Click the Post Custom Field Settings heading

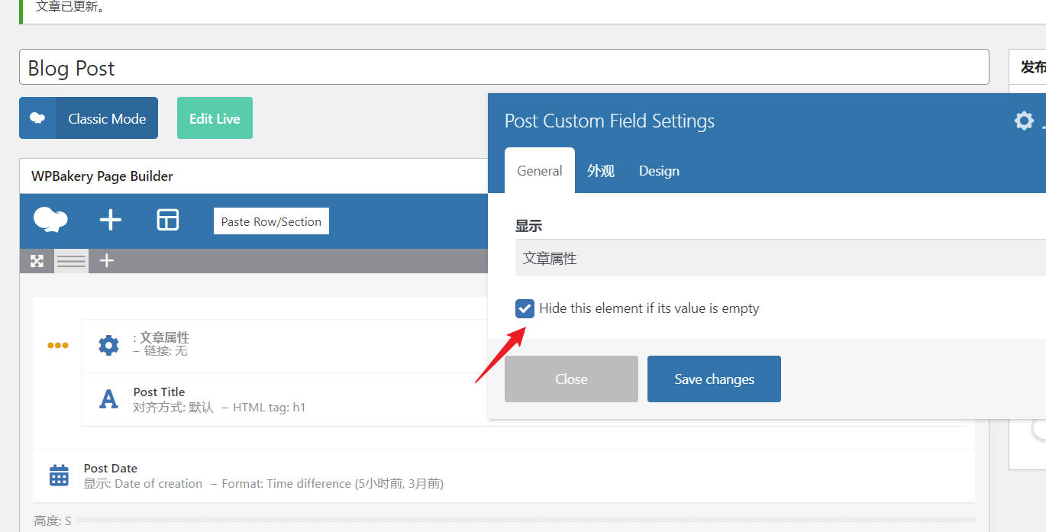coord(609,121)
